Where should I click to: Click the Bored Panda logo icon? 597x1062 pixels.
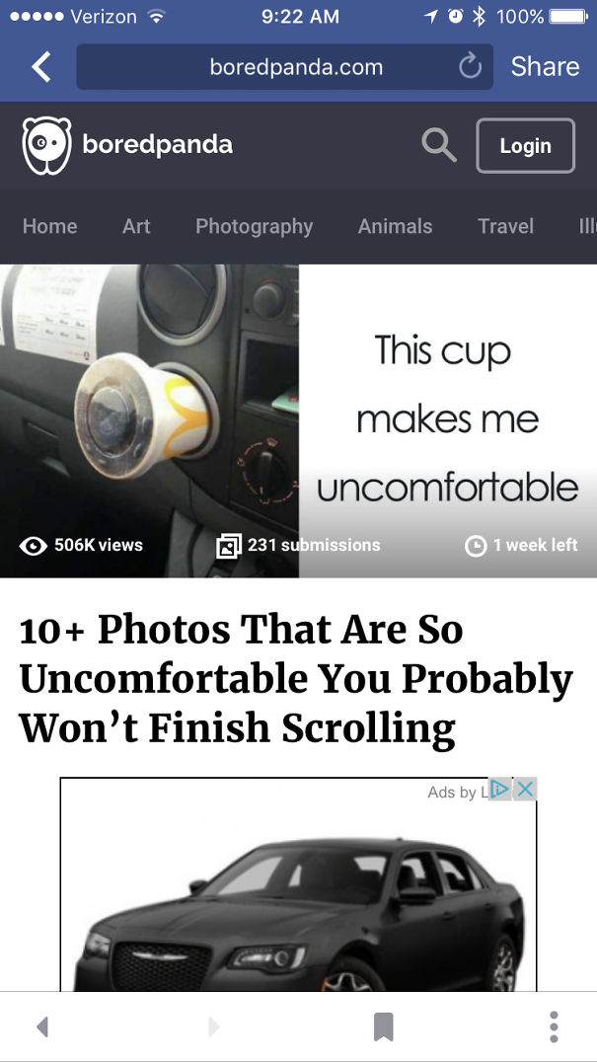pyautogui.click(x=46, y=146)
